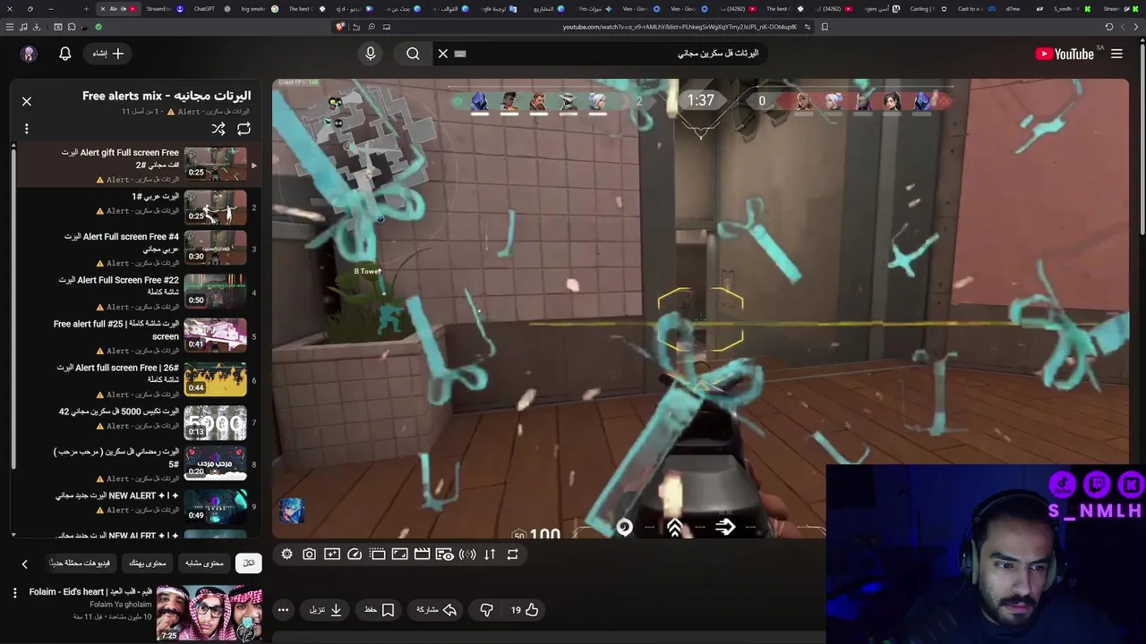Save the video with the حفظ button
This screenshot has width=1146, height=644.
(379, 610)
